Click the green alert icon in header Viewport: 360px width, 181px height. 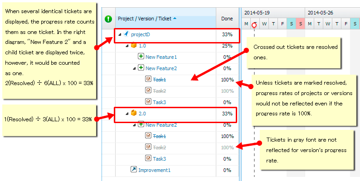coord(108,19)
